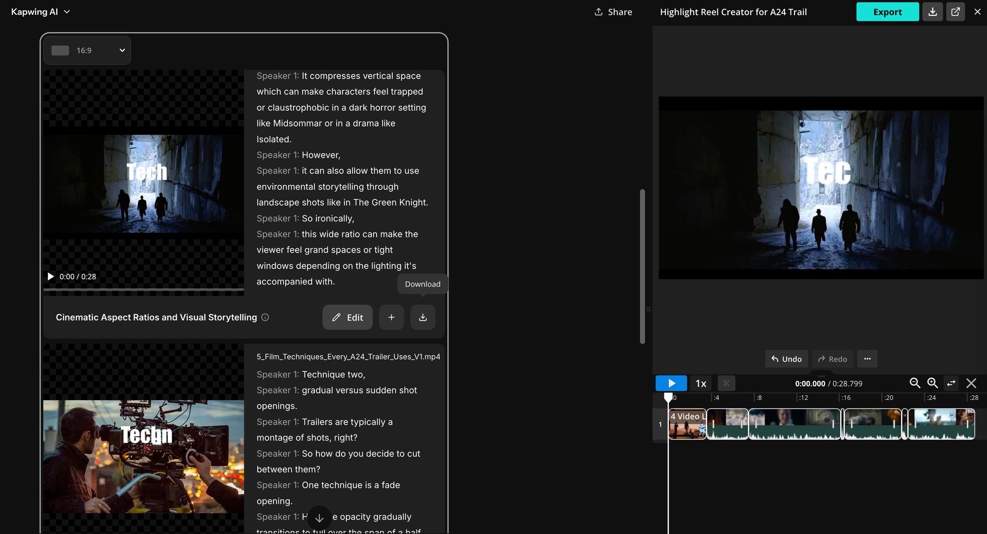Click the fit-timeline swap arrows icon
987x534 pixels.
(x=951, y=383)
